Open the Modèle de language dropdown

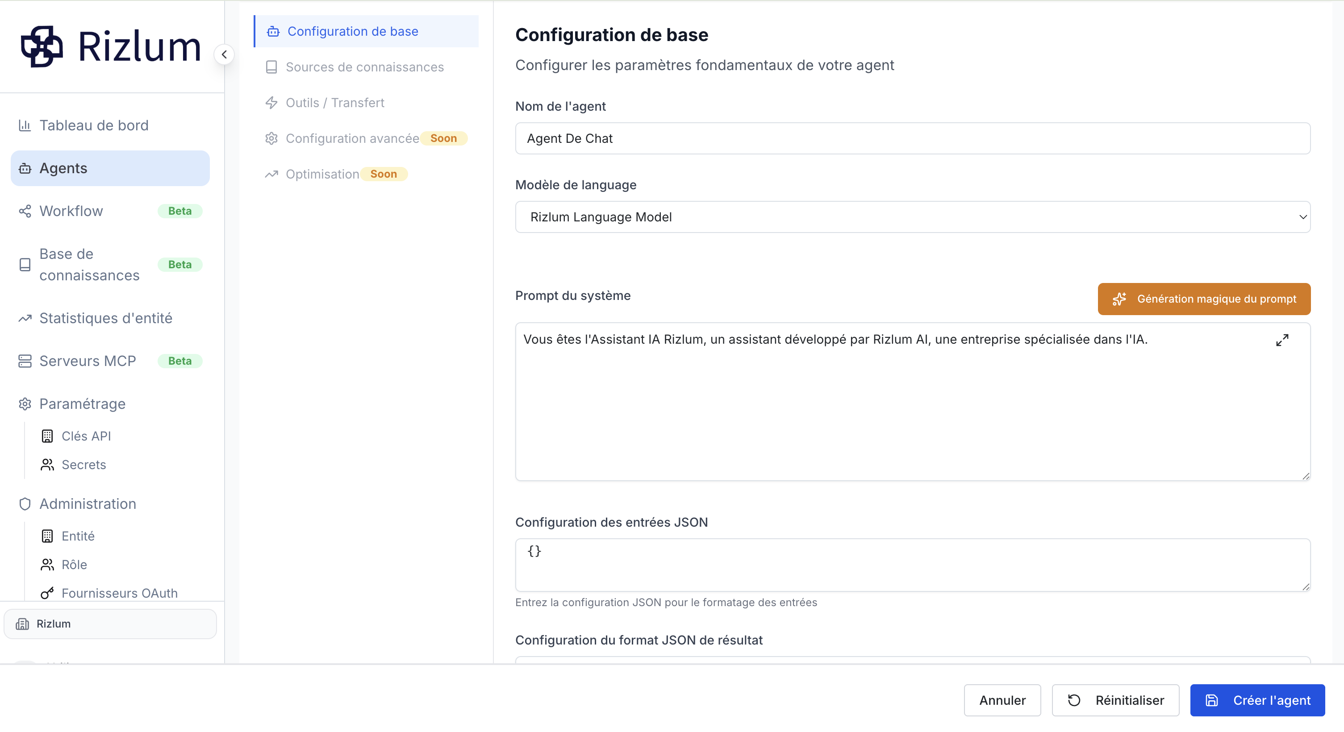913,217
